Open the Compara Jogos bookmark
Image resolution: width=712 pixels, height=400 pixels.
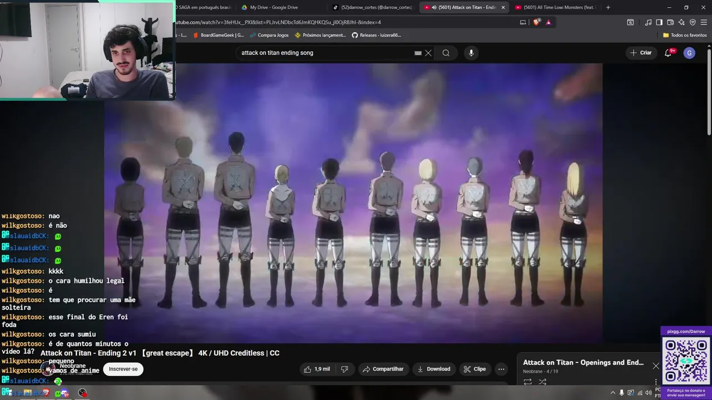coord(269,35)
